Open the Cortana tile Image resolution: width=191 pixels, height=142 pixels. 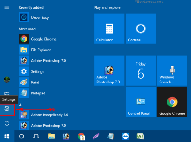(141, 28)
